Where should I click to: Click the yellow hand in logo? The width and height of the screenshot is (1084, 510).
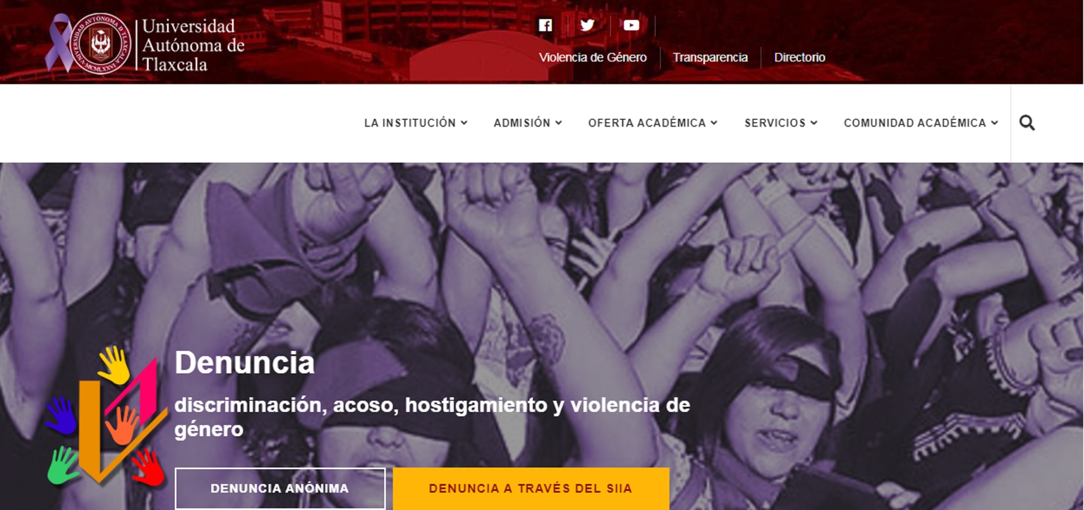click(x=114, y=365)
